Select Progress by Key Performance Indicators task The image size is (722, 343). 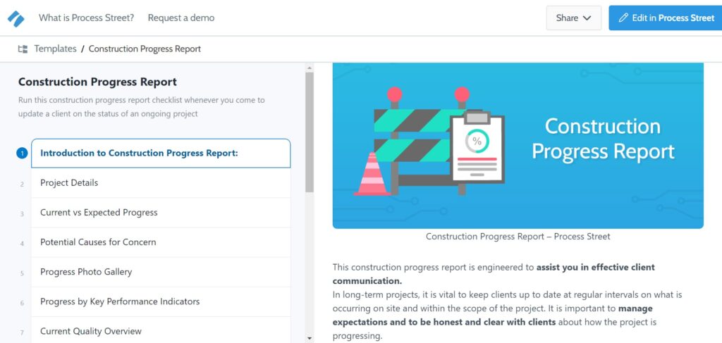[x=161, y=301]
